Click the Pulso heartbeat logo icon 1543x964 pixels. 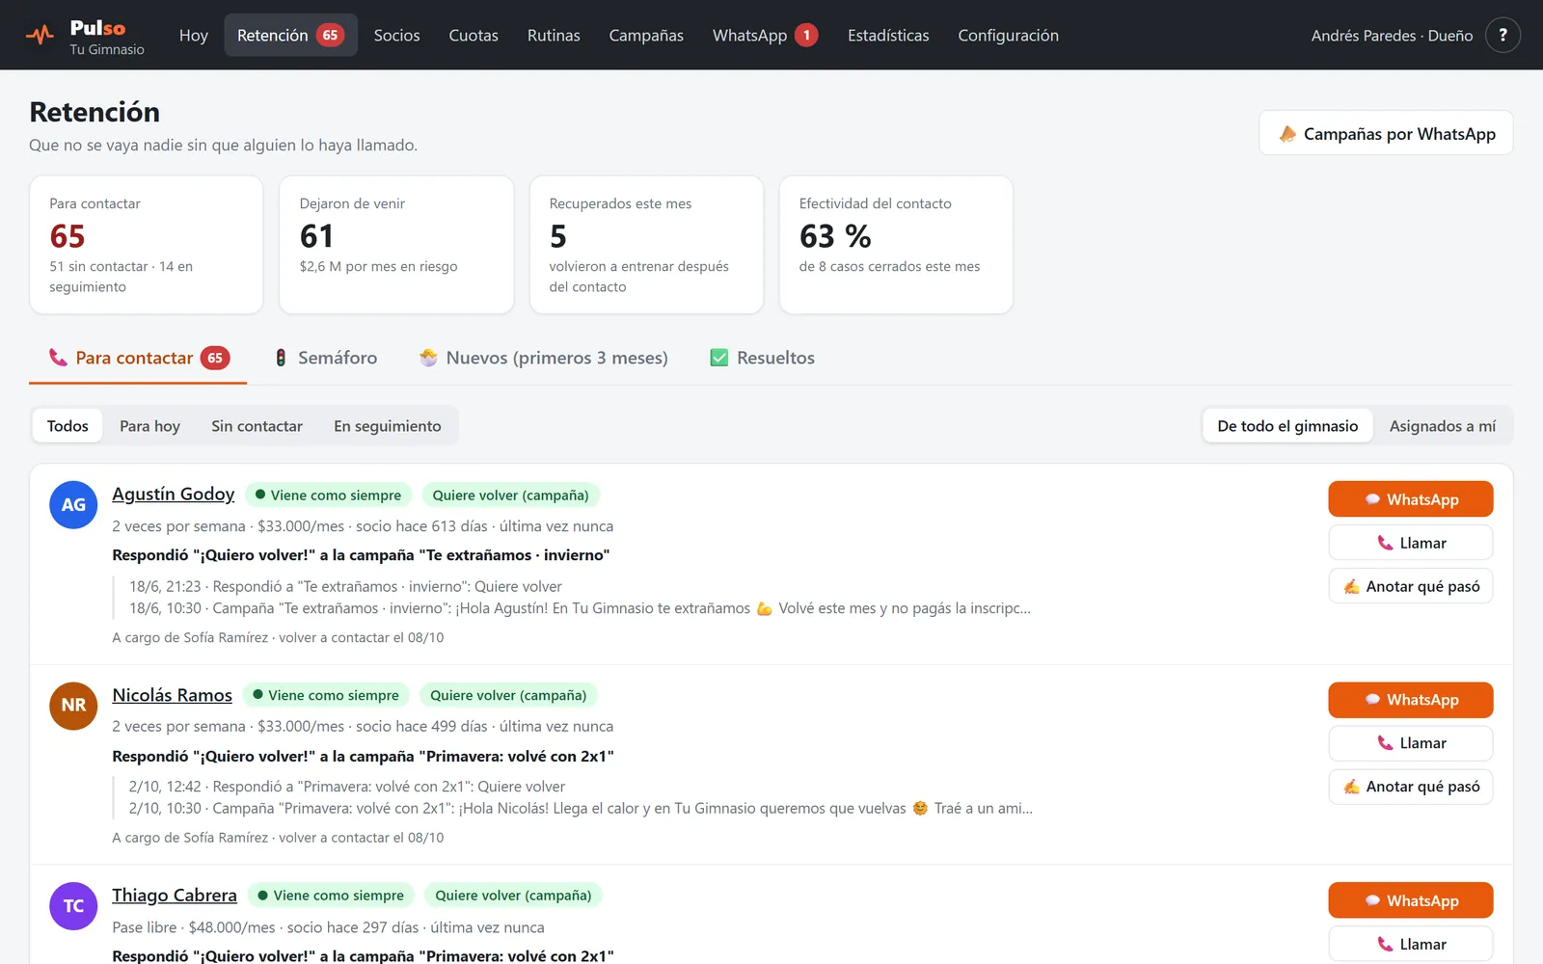[41, 36]
